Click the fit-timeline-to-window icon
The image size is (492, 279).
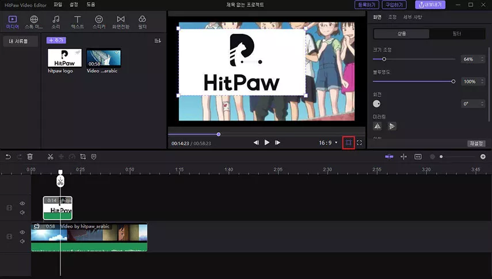(x=418, y=157)
